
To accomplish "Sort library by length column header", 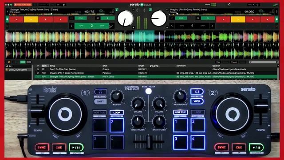I will click(x=141, y=66).
